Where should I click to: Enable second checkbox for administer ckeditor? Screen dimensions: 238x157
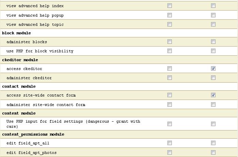point(213,78)
